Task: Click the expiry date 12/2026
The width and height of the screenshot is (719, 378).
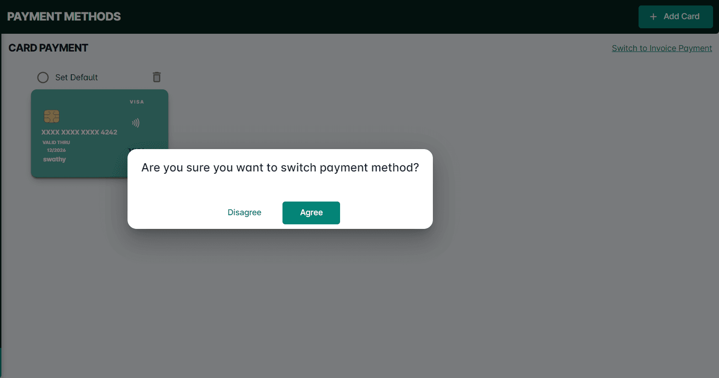Action: click(56, 150)
